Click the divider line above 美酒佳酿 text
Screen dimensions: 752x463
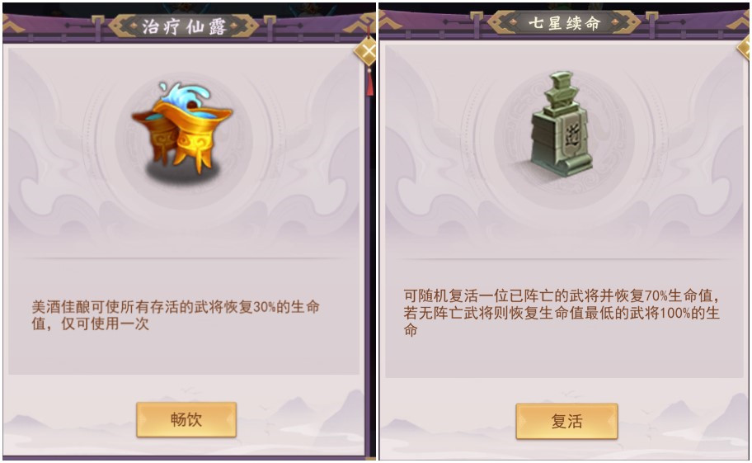[185, 258]
